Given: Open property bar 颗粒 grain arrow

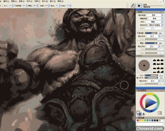Looking at the screenshot, I should click(38, 6).
